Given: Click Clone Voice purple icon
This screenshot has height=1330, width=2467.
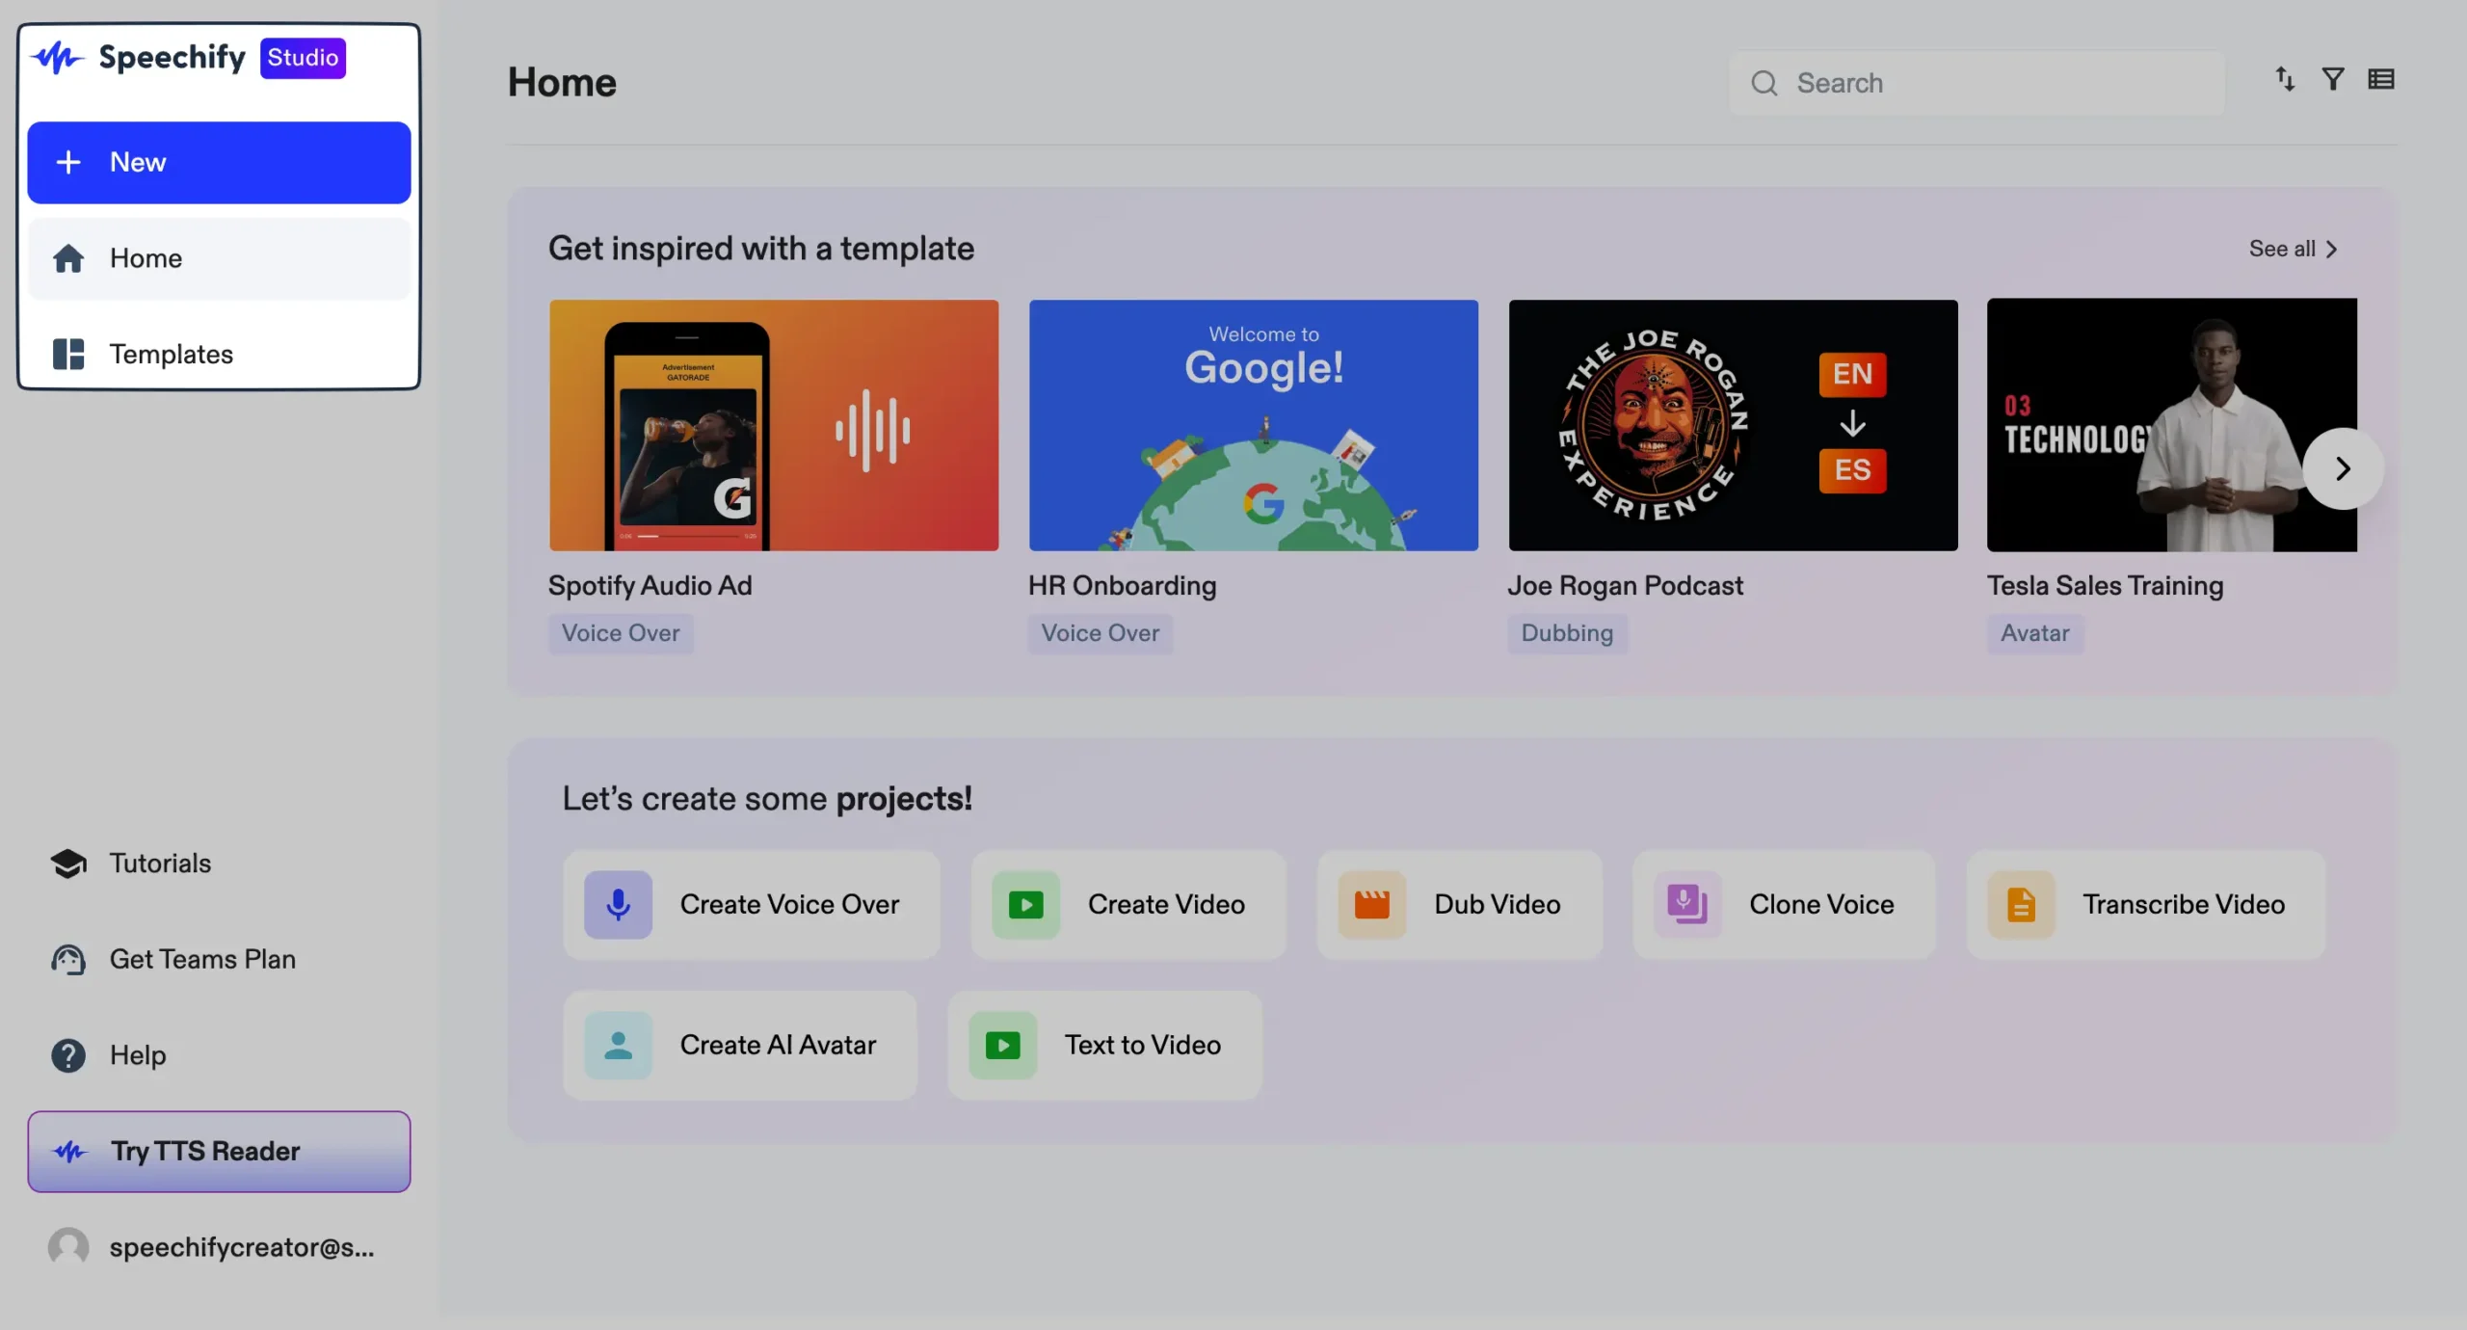Looking at the screenshot, I should 1686,904.
